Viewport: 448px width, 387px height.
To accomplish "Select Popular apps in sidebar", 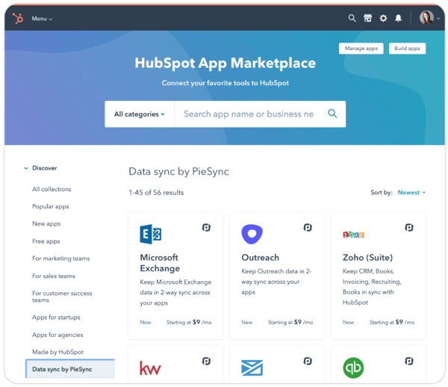I will [51, 207].
